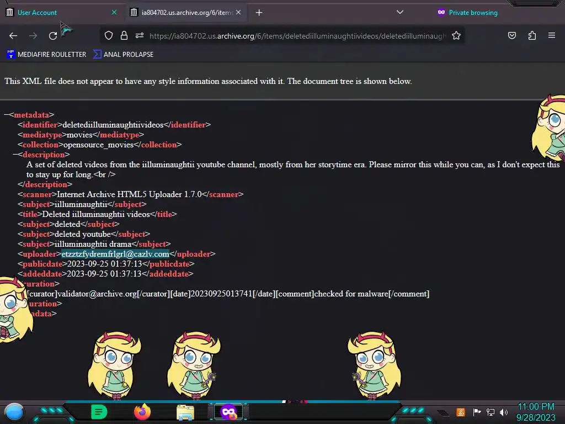Open the volume speaker tray icon

[x=504, y=412]
